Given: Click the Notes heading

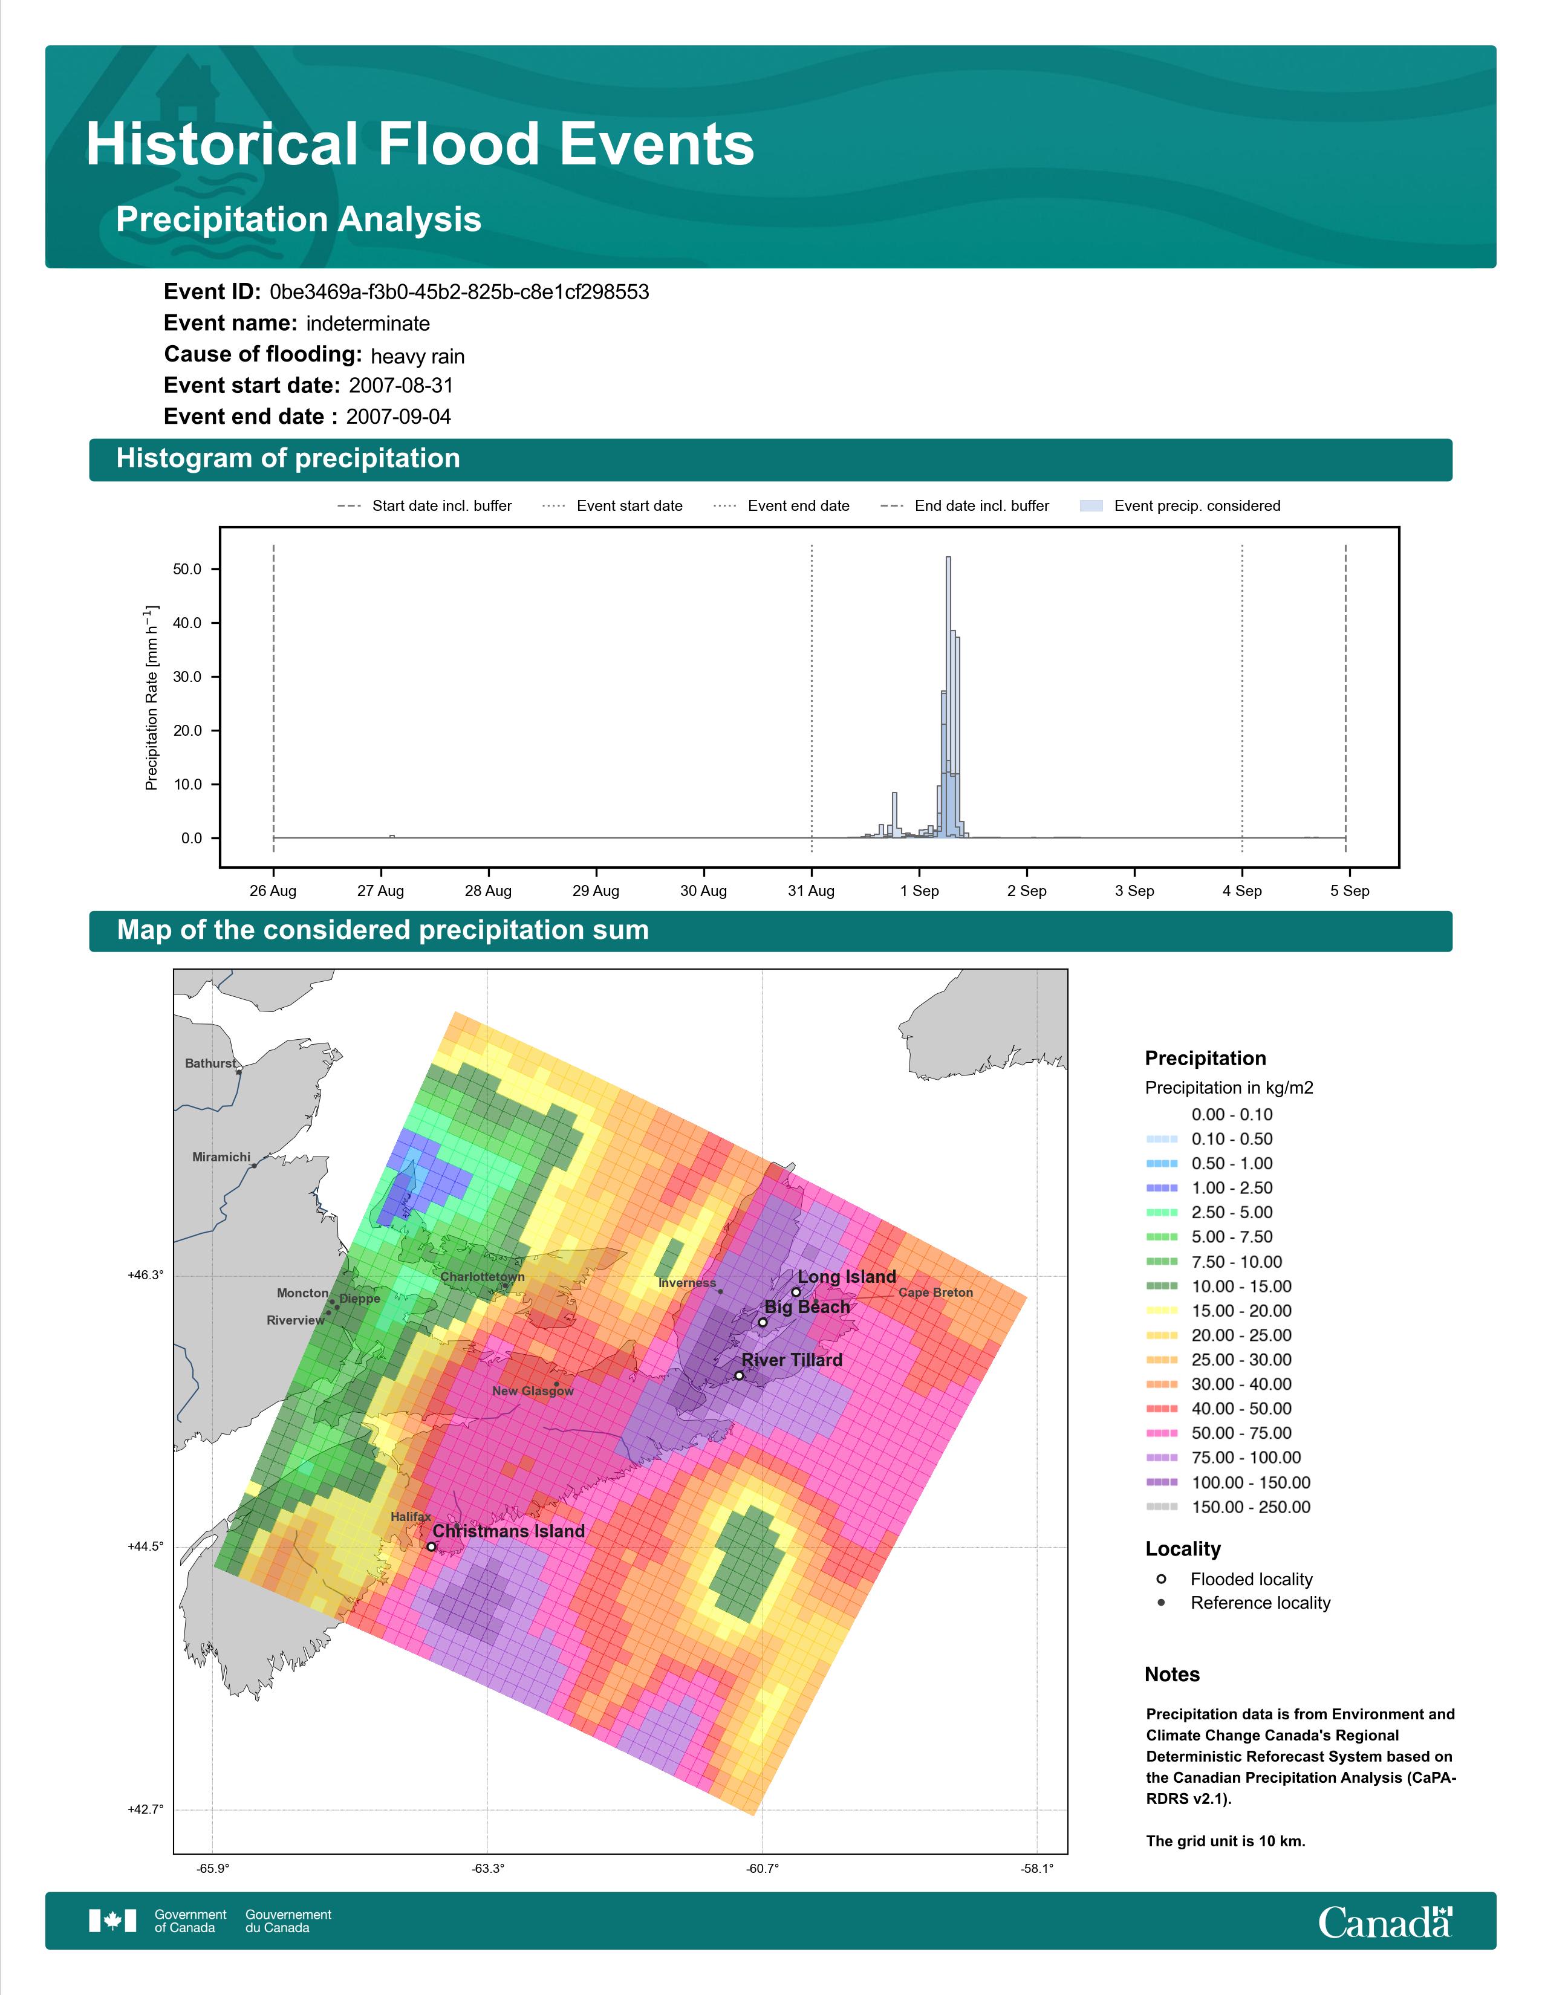Looking at the screenshot, I should tap(1172, 1675).
